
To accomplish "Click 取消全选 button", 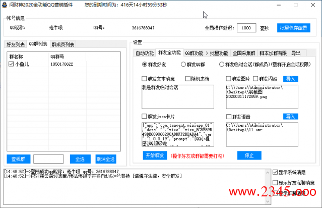I will click(x=106, y=159).
